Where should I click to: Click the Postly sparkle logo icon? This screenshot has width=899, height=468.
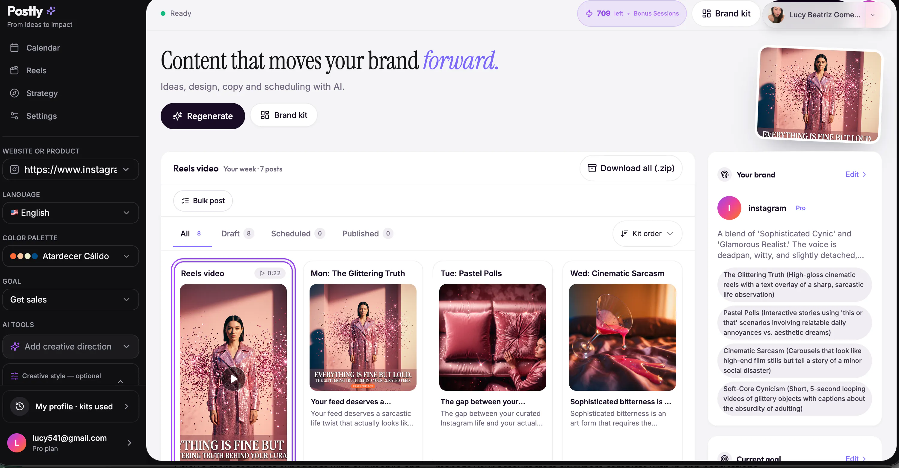(51, 11)
